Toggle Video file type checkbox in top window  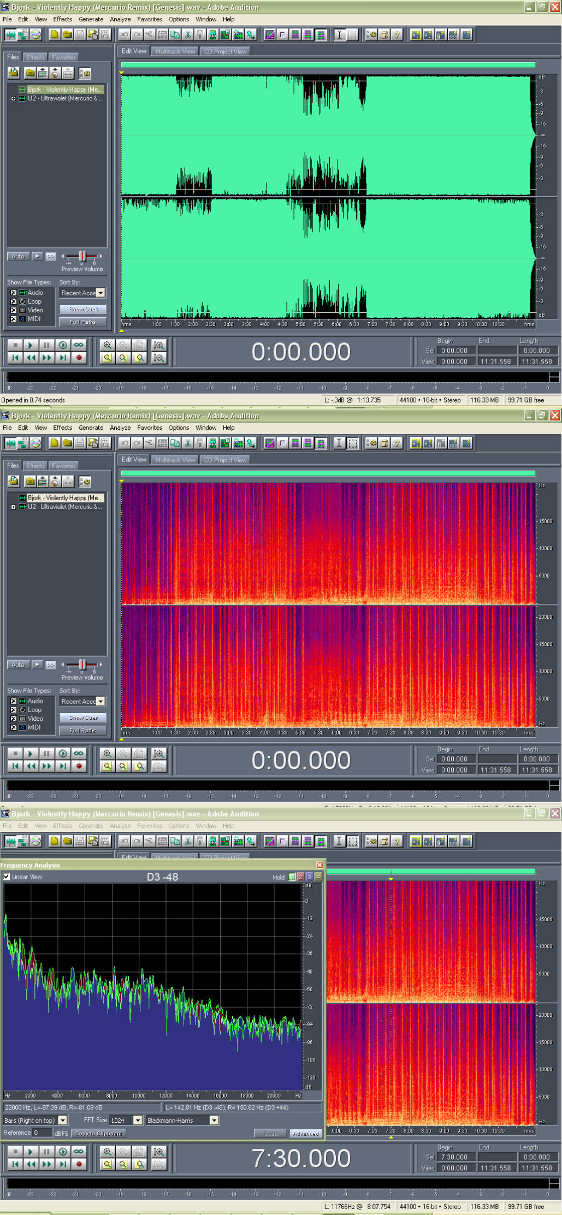[14, 310]
